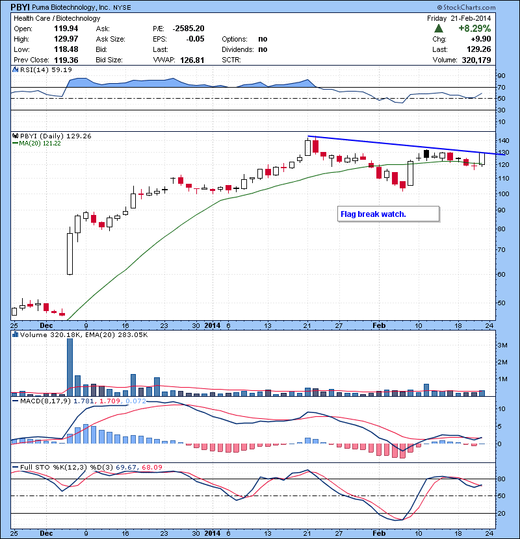
Task: Click the RSI(14) indicator icon
Action: tap(15, 69)
